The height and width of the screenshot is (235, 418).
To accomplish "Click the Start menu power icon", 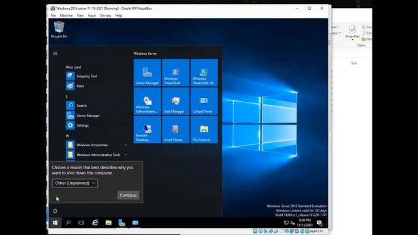I will pos(55,211).
